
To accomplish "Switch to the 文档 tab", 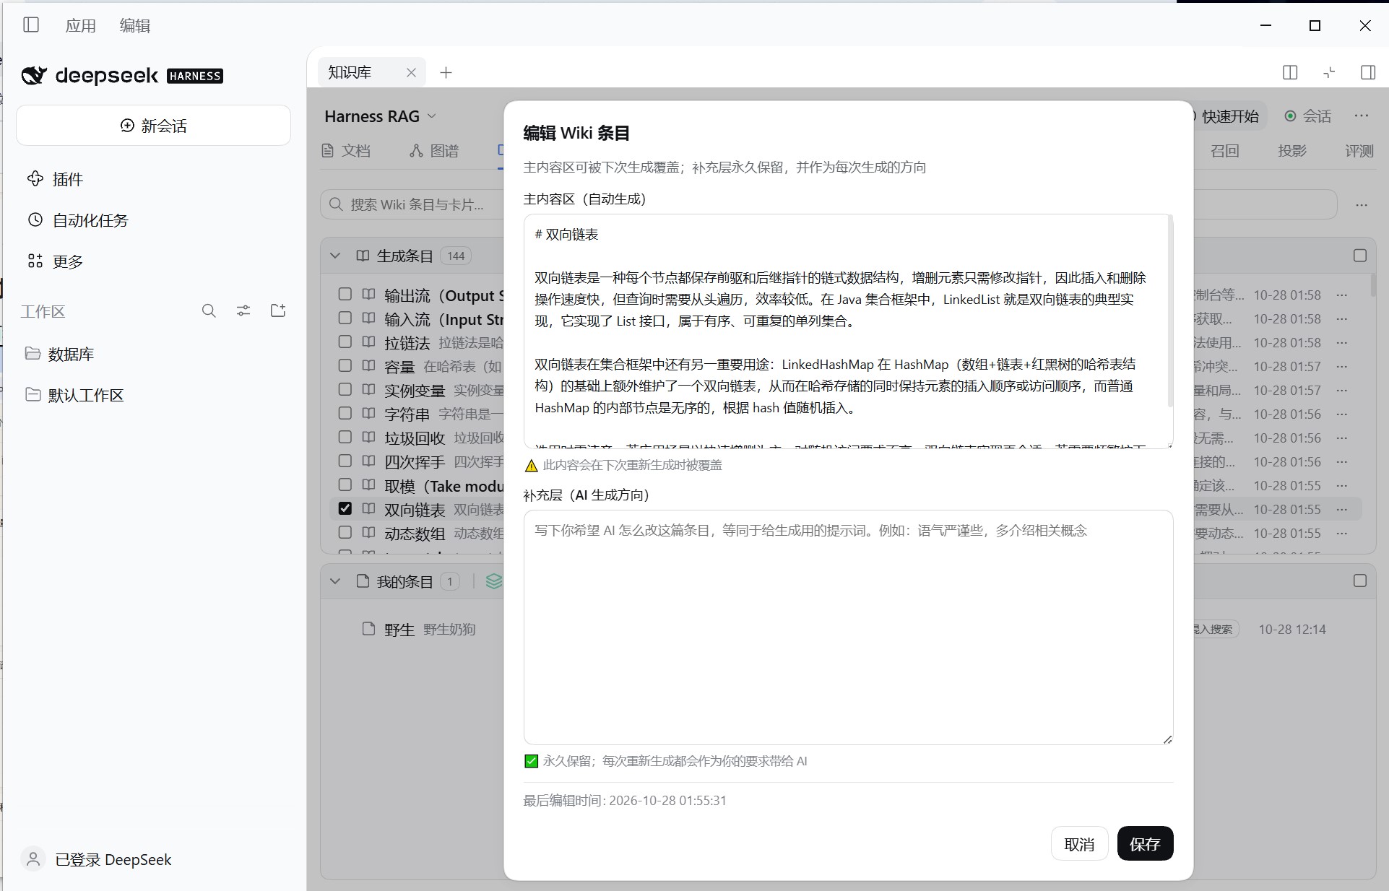I will (x=346, y=151).
